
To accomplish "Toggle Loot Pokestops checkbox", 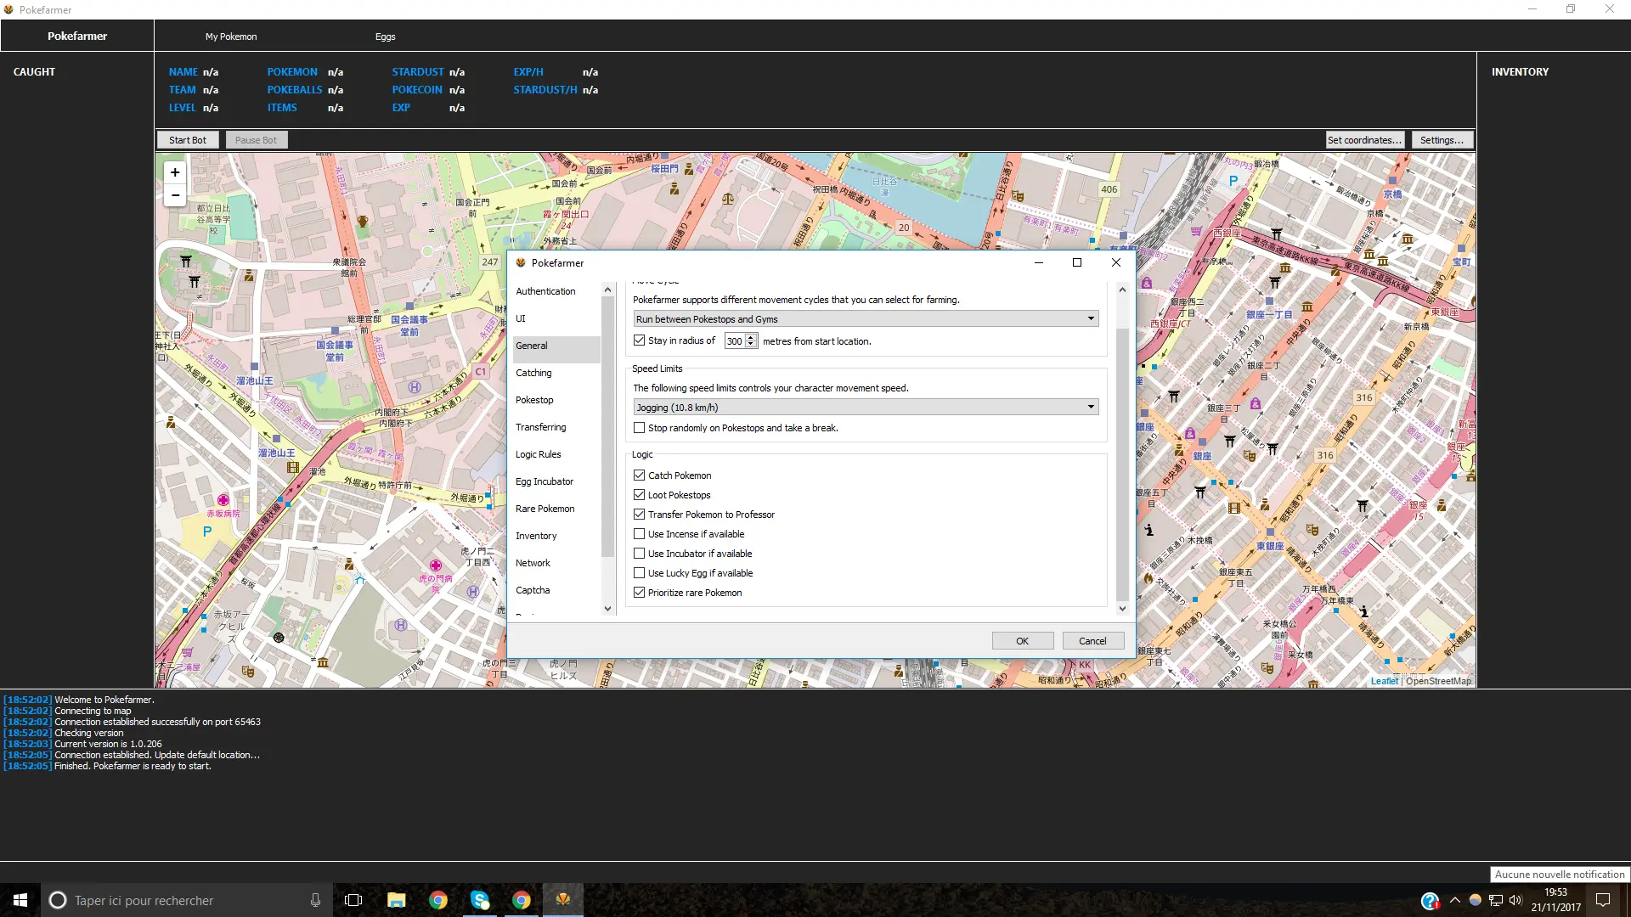I will 640,495.
